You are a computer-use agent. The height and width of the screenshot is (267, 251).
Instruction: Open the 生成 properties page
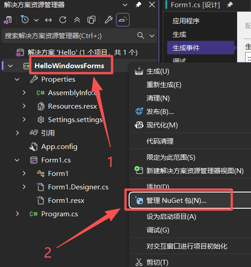179,35
